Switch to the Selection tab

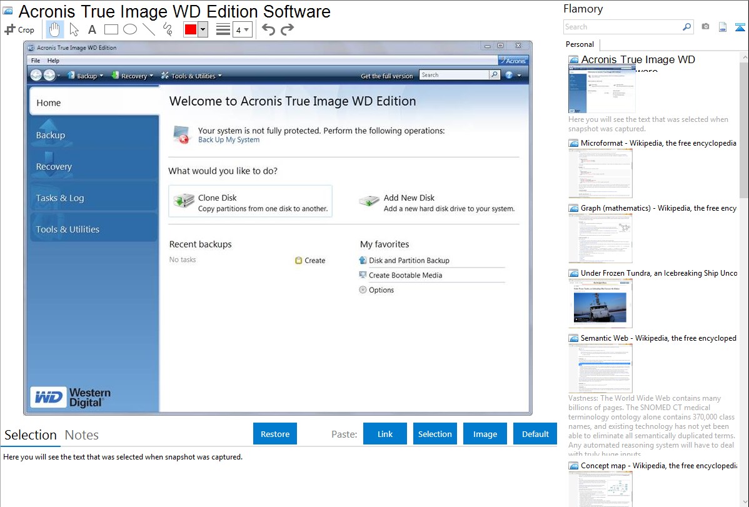click(31, 435)
